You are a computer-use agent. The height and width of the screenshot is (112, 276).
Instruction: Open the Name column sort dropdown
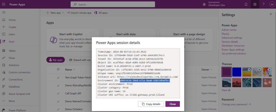click(73, 70)
